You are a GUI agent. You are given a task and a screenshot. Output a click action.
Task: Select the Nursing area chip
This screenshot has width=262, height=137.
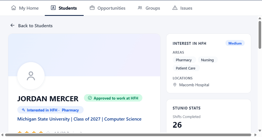click(x=207, y=60)
